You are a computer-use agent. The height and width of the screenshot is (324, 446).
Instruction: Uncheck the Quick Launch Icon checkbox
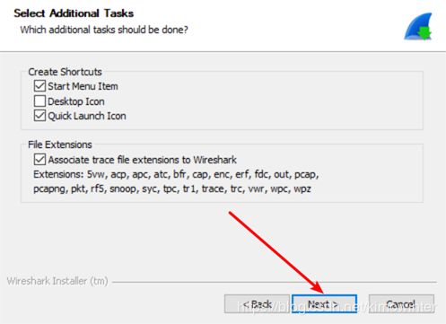pos(39,116)
